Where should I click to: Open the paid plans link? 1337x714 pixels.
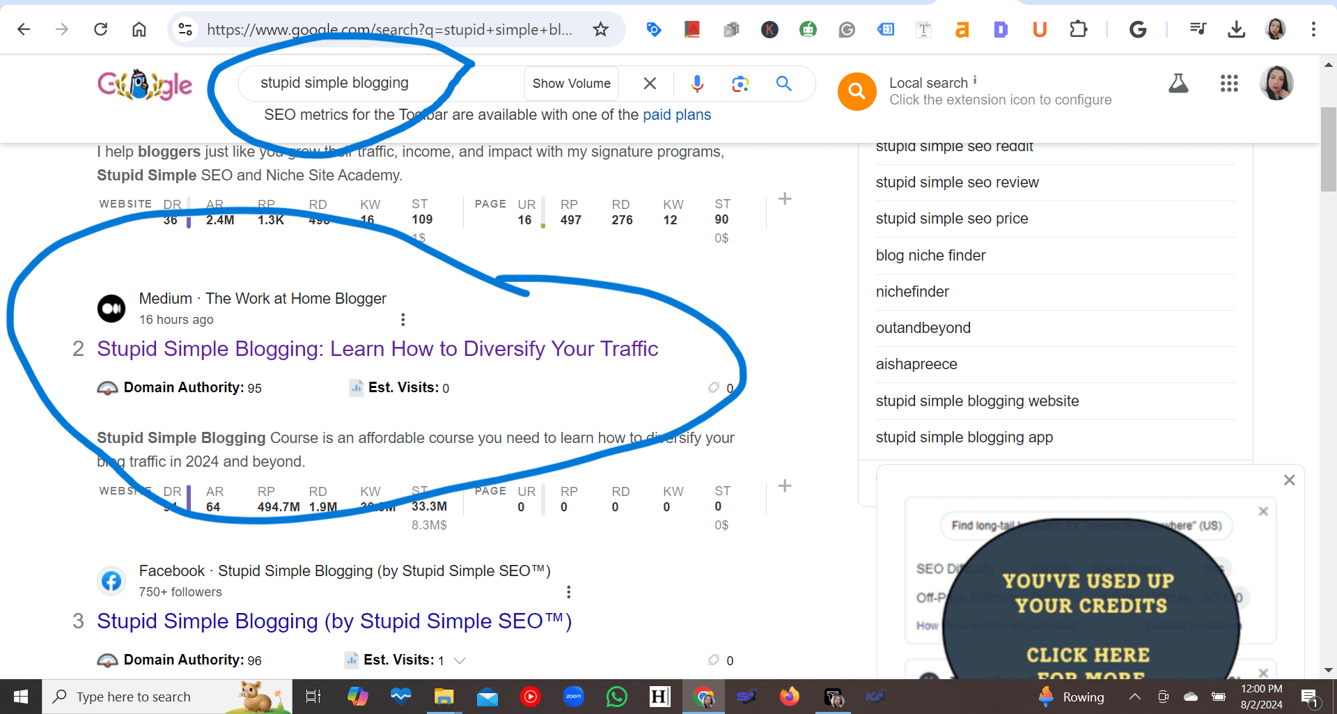677,115
